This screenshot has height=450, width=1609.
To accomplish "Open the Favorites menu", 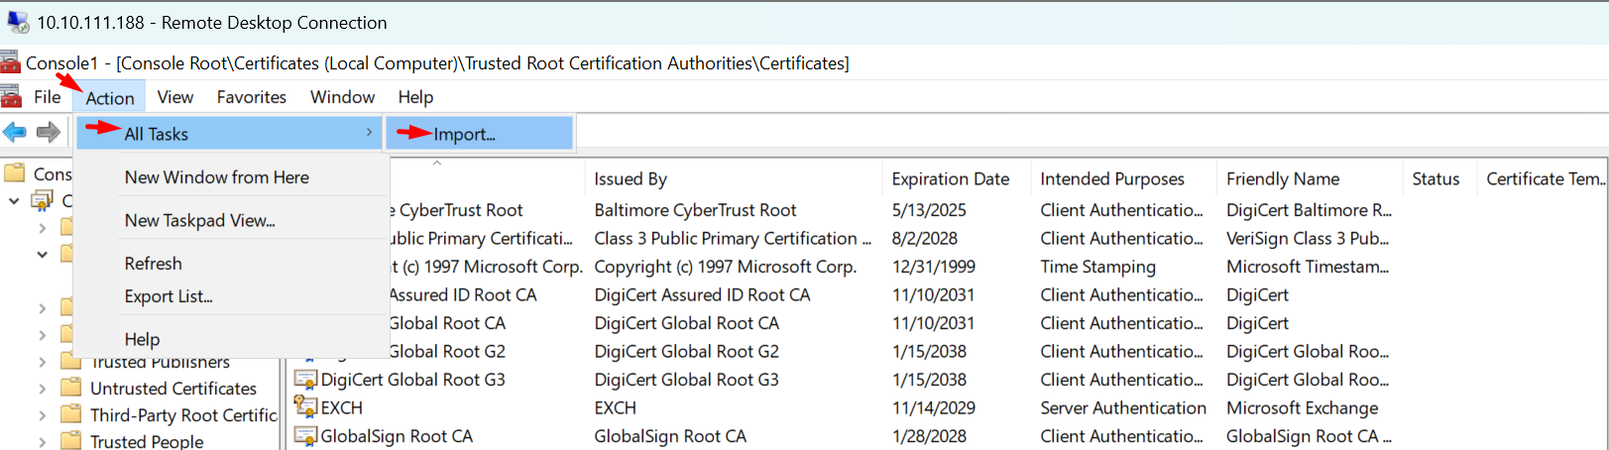I will (x=251, y=97).
